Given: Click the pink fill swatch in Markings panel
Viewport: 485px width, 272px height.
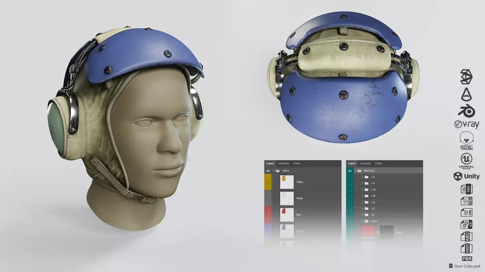Looking at the screenshot, I should coord(369,232).
